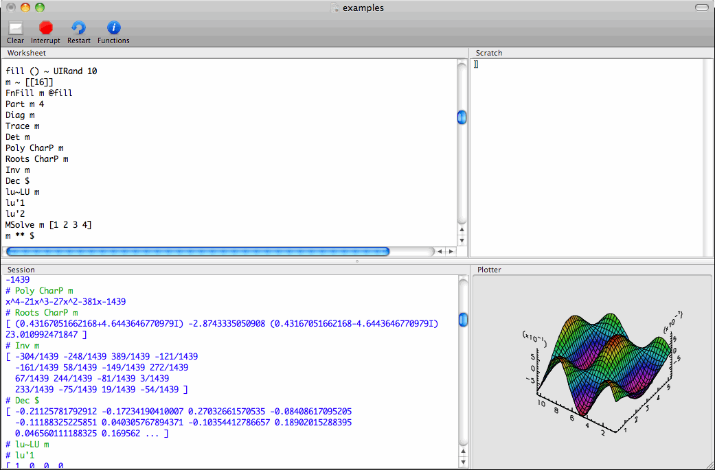Click the 'Poly CharP m' worksheet line
The height and width of the screenshot is (470, 715).
[34, 148]
